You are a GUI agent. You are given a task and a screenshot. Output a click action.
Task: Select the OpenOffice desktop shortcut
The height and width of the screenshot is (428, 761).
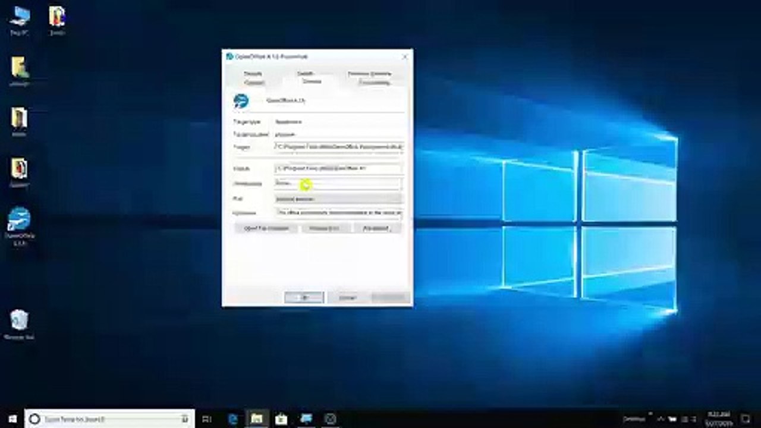(x=19, y=226)
